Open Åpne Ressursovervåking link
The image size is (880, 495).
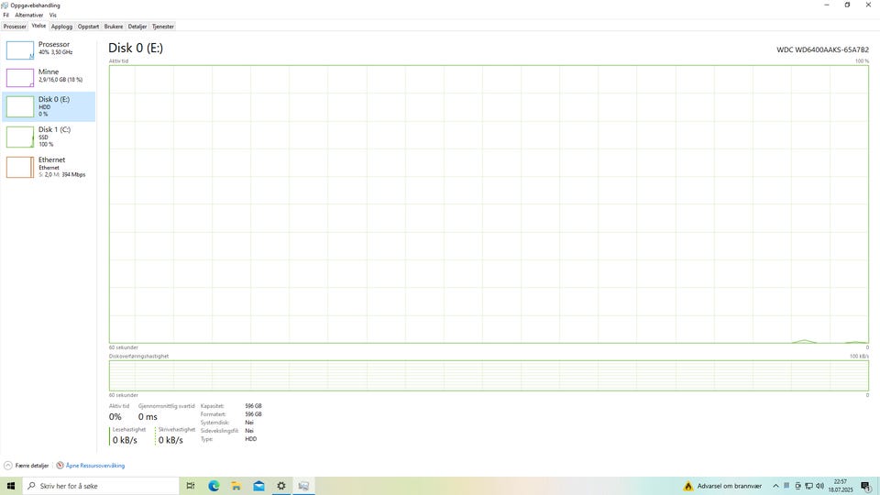(x=91, y=466)
